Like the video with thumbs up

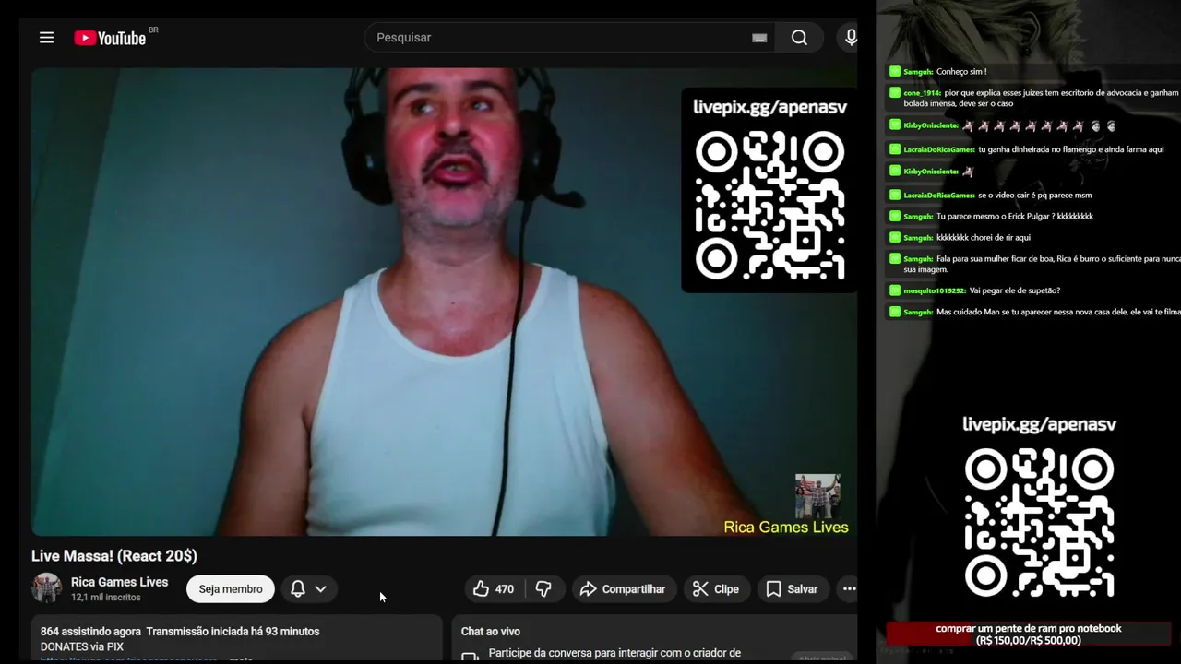pos(481,589)
